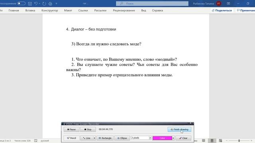Select the Pencil drawing tool
The width and height of the screenshot is (255, 143).
click(71, 138)
